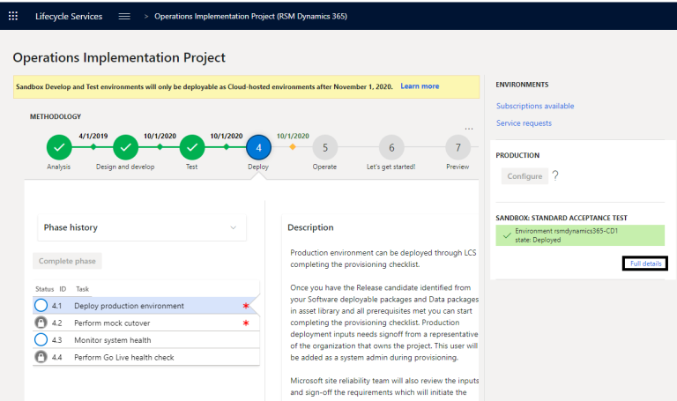Open the hamburger navigation menu
677x401 pixels.
click(x=124, y=16)
